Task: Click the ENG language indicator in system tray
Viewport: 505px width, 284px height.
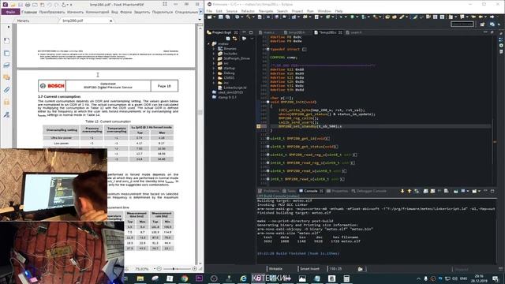Action: 463,278
